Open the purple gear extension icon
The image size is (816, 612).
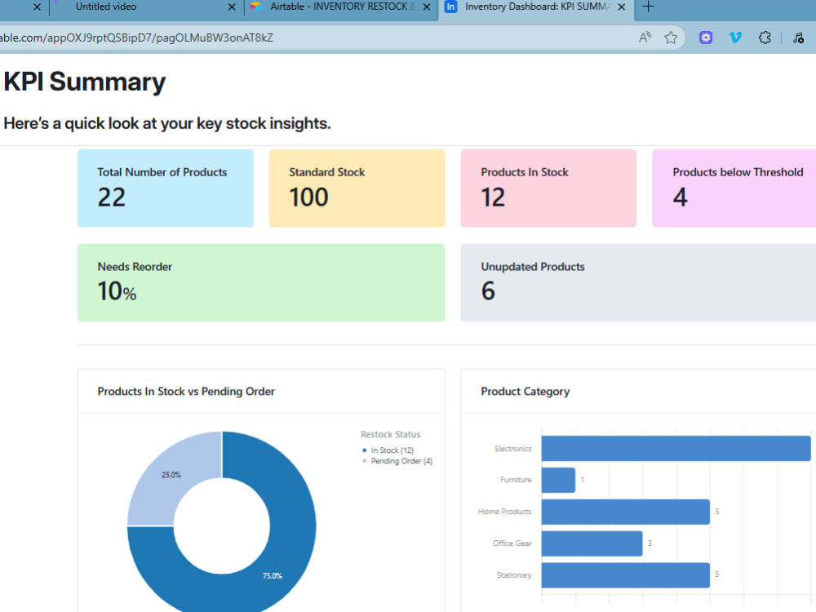tap(706, 38)
